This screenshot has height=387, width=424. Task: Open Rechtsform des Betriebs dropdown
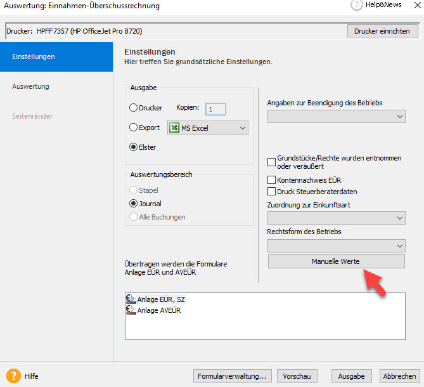[337, 246]
